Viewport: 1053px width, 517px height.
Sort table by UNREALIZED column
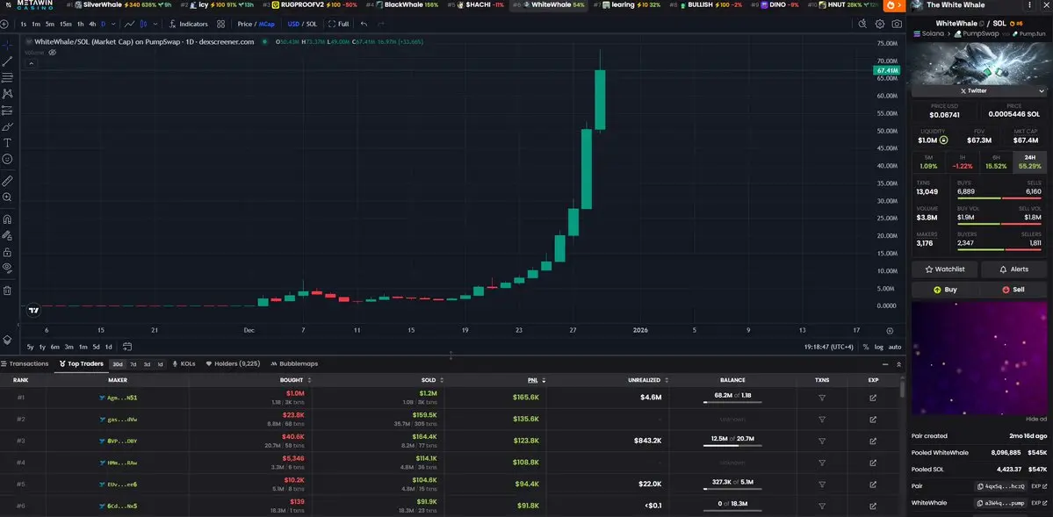pos(646,380)
